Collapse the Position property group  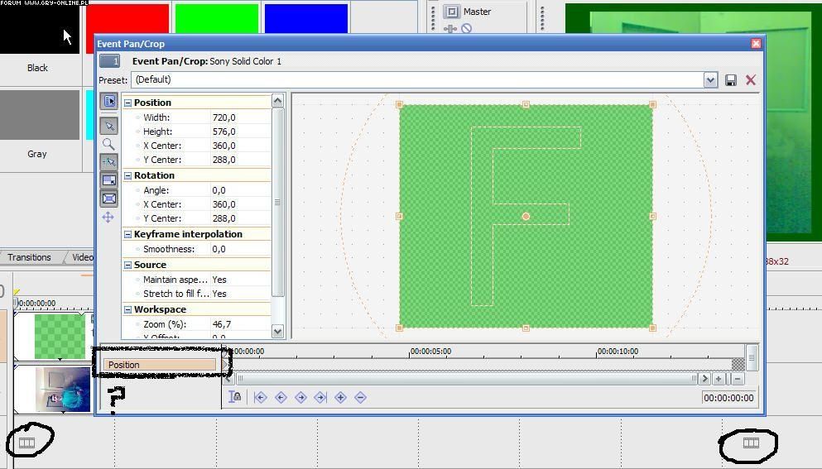(128, 103)
